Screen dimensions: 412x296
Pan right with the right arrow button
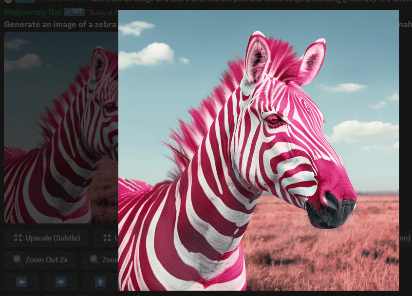click(x=61, y=282)
